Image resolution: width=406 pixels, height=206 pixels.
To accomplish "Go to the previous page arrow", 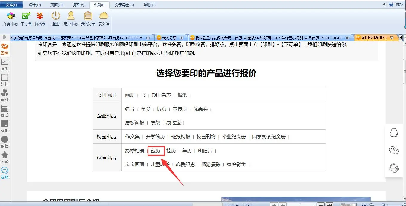I will [x=282, y=205].
